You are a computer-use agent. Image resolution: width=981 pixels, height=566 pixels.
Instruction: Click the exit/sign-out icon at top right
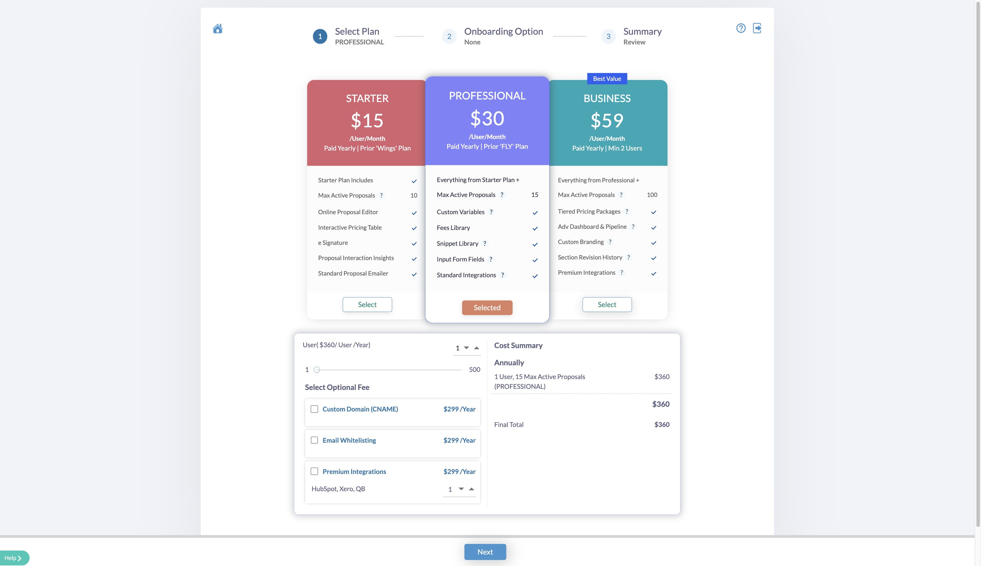click(x=757, y=28)
